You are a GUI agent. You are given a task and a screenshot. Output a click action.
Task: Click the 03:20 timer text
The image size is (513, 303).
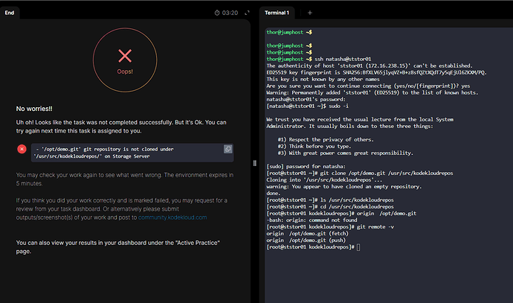tap(230, 13)
